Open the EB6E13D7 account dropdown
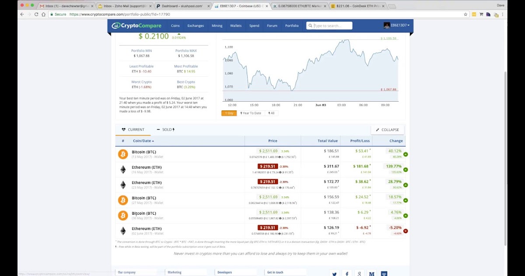 (x=399, y=25)
